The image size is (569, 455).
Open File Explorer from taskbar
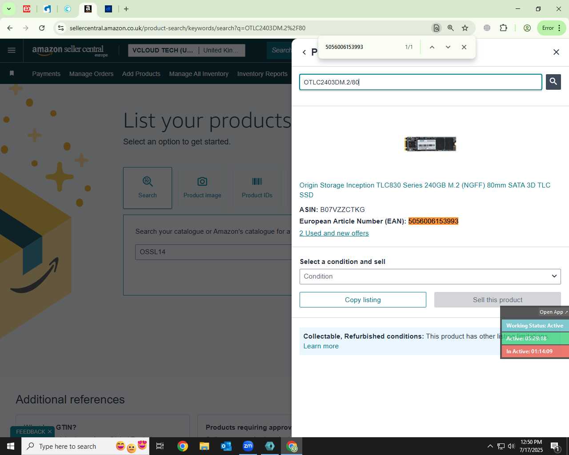[x=204, y=446]
